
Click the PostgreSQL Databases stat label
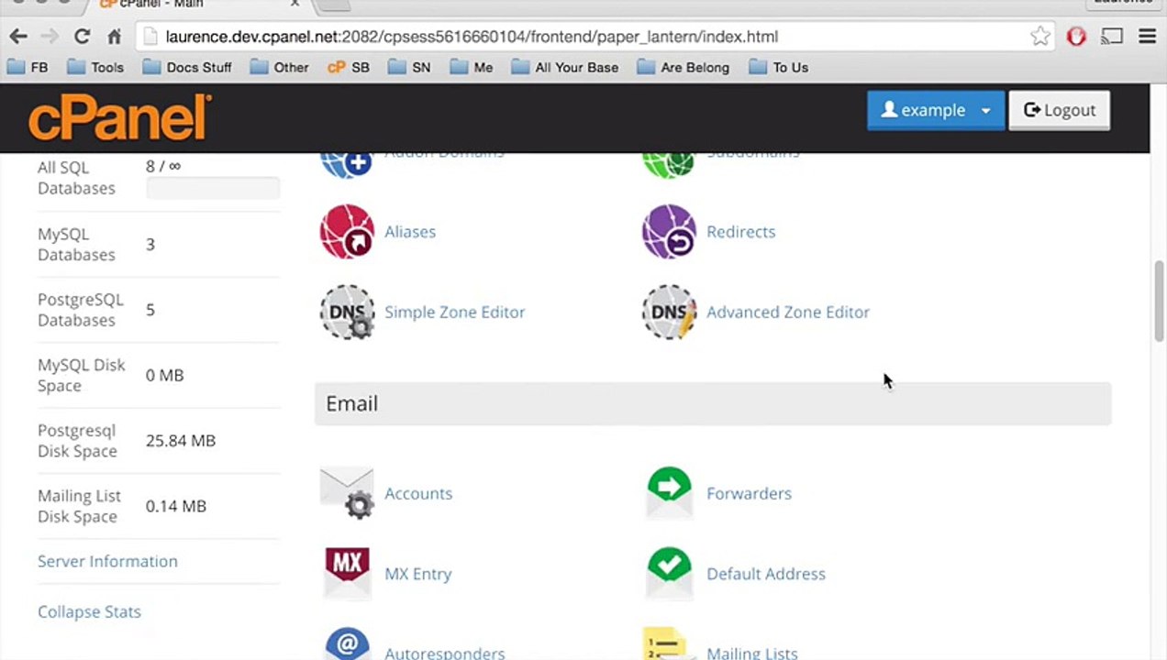(x=81, y=310)
